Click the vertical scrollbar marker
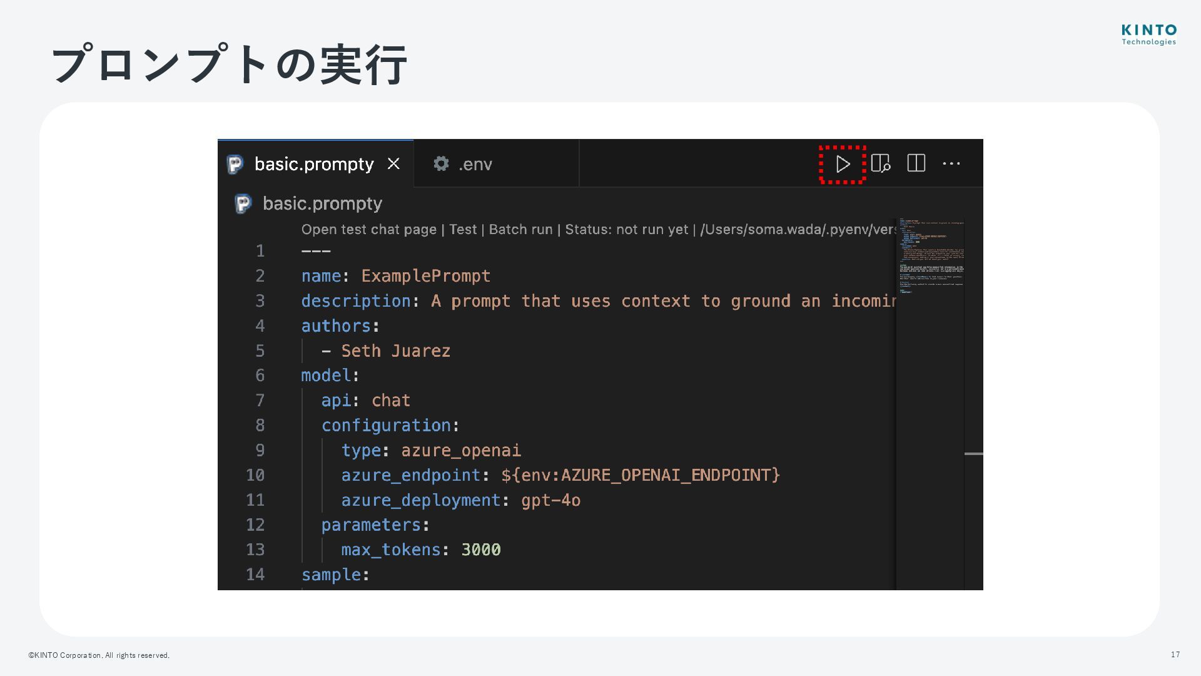The height and width of the screenshot is (676, 1201). [973, 454]
